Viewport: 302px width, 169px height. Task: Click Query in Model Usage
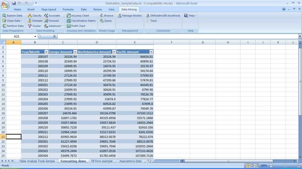[x=106, y=21]
